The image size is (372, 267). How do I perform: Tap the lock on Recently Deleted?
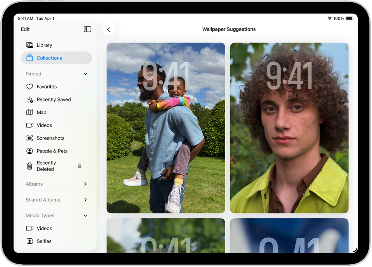(x=79, y=166)
